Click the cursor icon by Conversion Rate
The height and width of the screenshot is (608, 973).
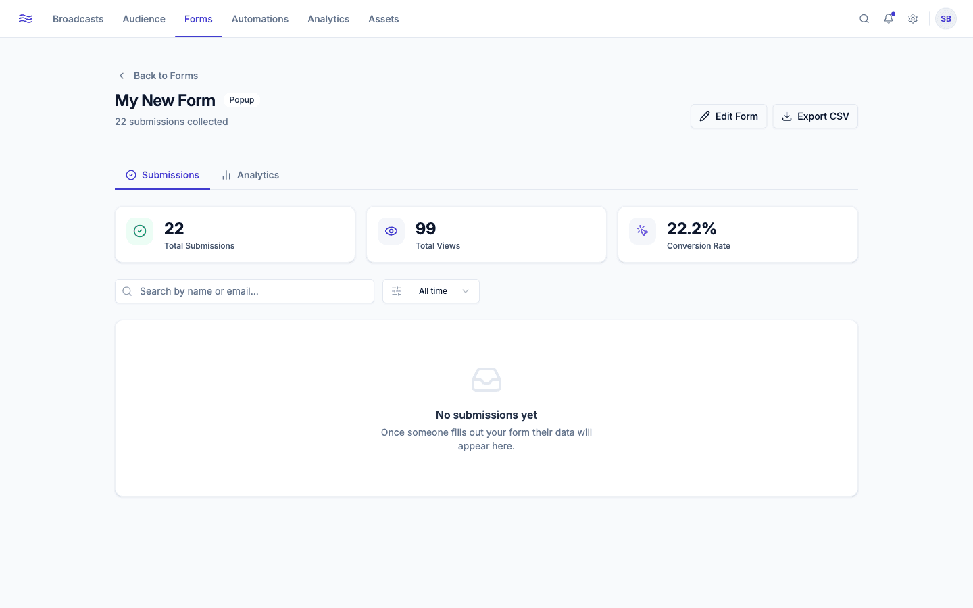coord(643,231)
